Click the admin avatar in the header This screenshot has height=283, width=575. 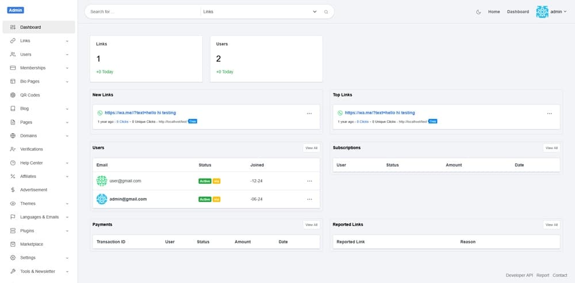click(542, 11)
